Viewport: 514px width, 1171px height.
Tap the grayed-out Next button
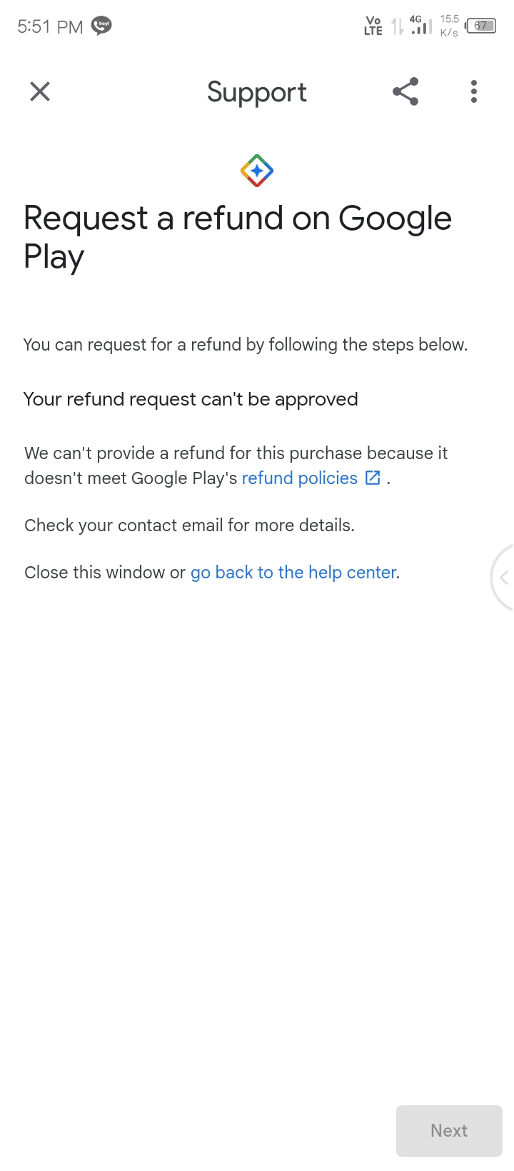point(449,1130)
